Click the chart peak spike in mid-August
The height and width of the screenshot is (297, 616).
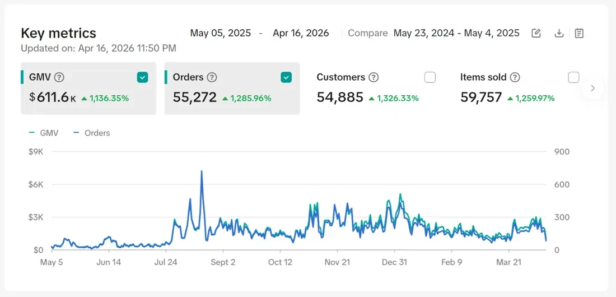pyautogui.click(x=202, y=171)
